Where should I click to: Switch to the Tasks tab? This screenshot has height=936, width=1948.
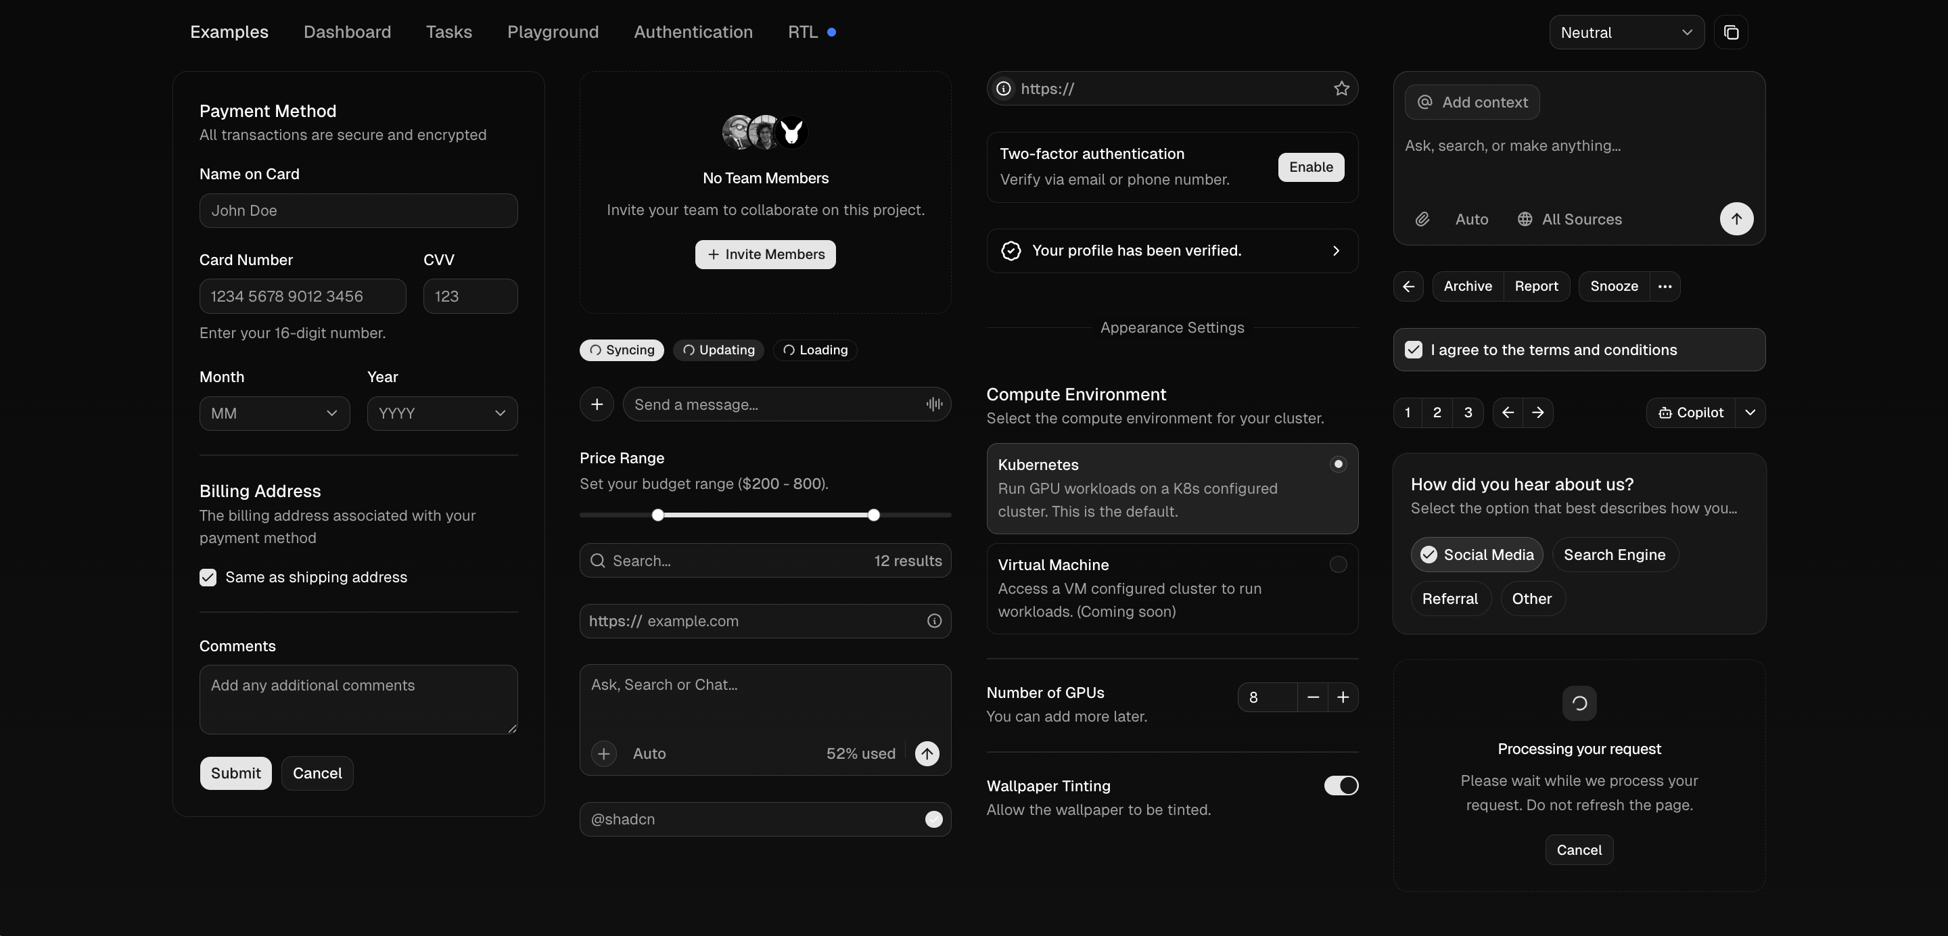448,32
